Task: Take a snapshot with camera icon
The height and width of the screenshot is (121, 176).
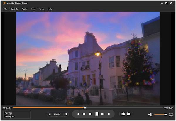Action: pyautogui.click(x=123, y=114)
